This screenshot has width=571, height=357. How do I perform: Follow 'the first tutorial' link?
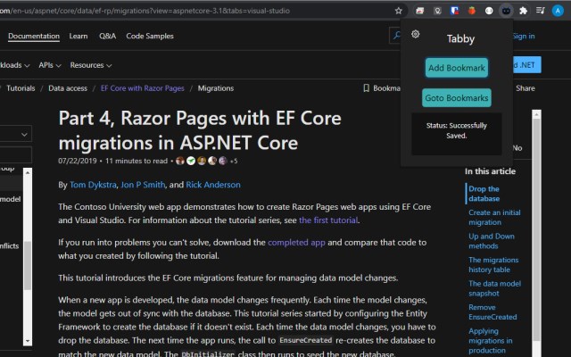tap(328, 220)
